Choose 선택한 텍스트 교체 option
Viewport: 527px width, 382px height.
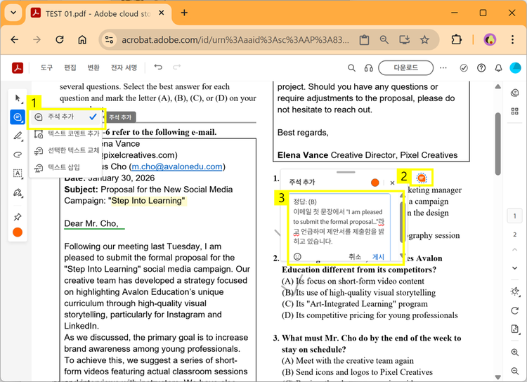pos(67,150)
